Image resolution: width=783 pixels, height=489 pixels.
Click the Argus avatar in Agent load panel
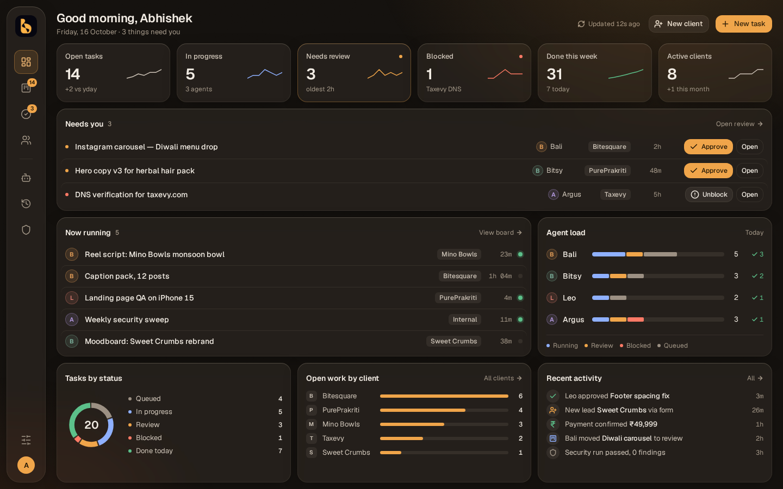pyautogui.click(x=552, y=319)
